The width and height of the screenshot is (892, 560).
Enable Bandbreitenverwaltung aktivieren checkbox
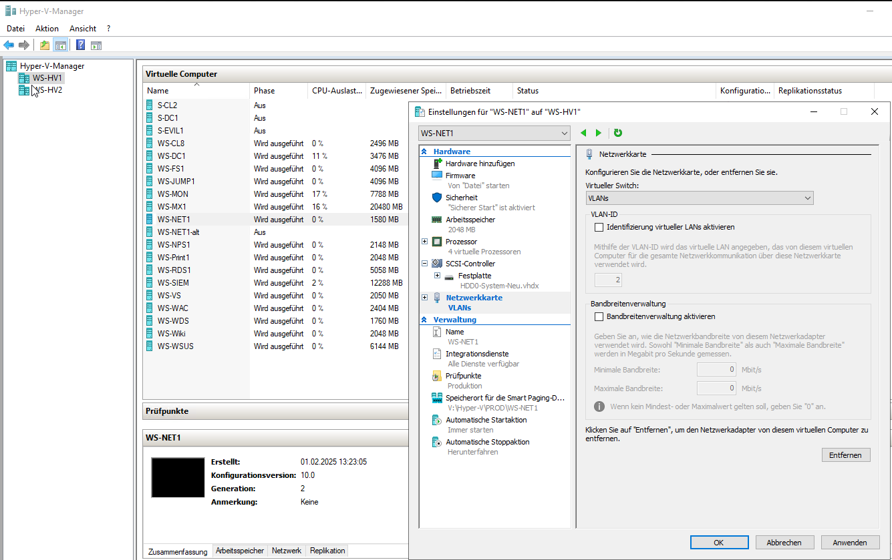pyautogui.click(x=599, y=316)
